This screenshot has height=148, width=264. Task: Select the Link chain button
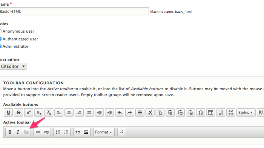(x=38, y=132)
